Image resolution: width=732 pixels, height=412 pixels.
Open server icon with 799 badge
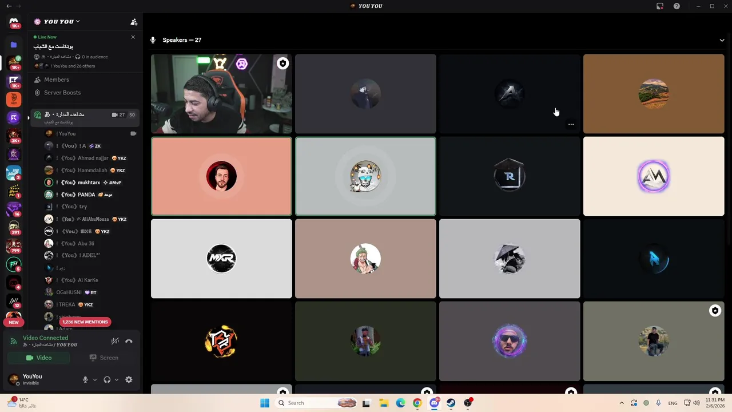point(14,246)
